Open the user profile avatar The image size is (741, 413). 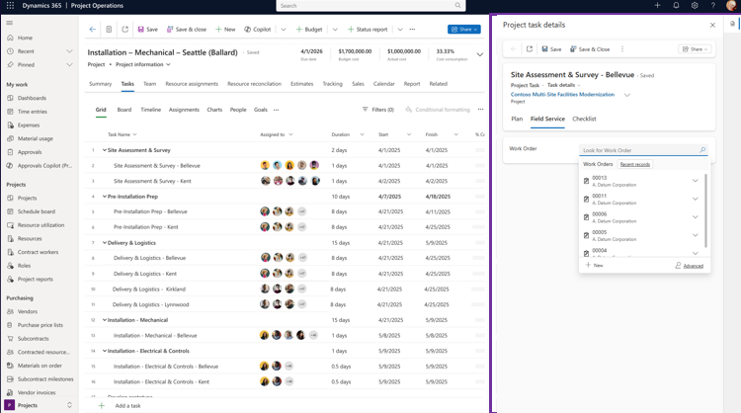(x=731, y=6)
